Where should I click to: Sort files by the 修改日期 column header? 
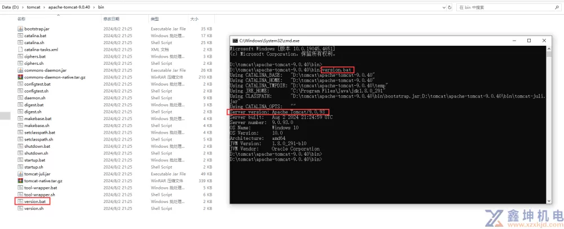(x=111, y=19)
